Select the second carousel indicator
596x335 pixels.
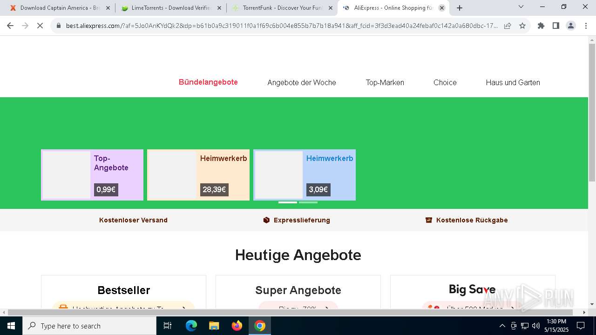pos(308,202)
